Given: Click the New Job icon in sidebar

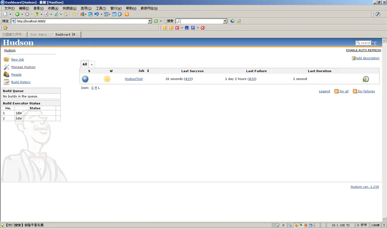Looking at the screenshot, I should tap(6, 59).
